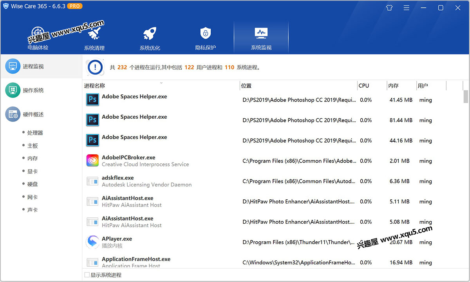Image resolution: width=470 pixels, height=282 pixels.
Task: Click the ApplicationFrameHost.exe process icon
Action: tap(92, 262)
